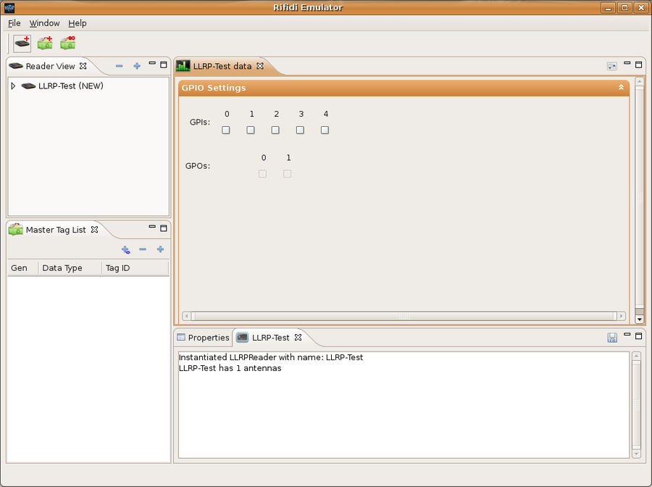Image resolution: width=652 pixels, height=487 pixels.
Task: Collapse the GPIO Settings section
Action: 620,87
